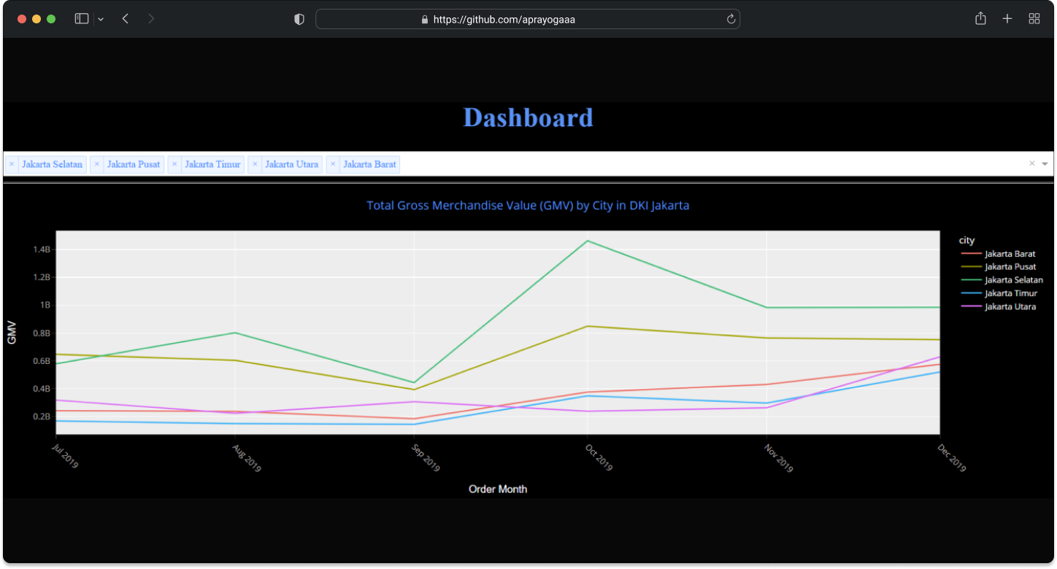
Task: Reload the page with the refresh icon
Action: [731, 19]
